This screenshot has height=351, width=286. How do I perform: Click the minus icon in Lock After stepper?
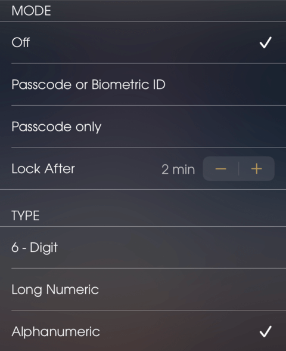220,169
